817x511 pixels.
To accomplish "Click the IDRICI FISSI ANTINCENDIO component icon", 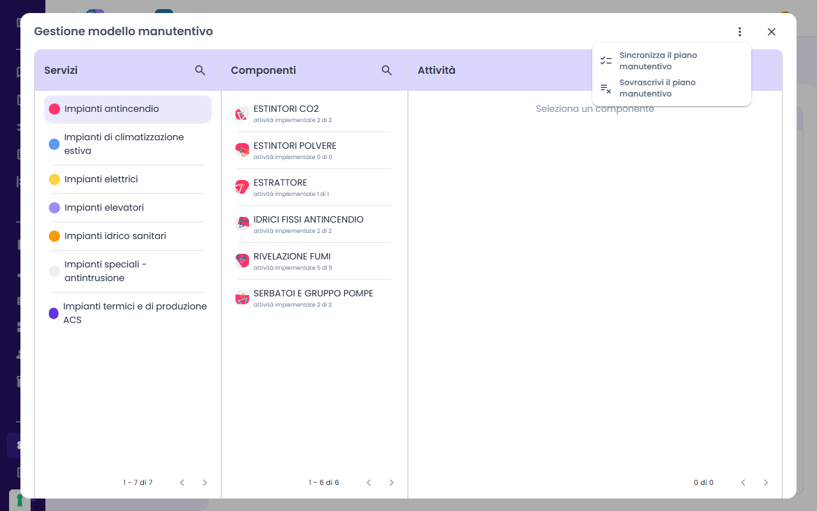I will tap(242, 224).
